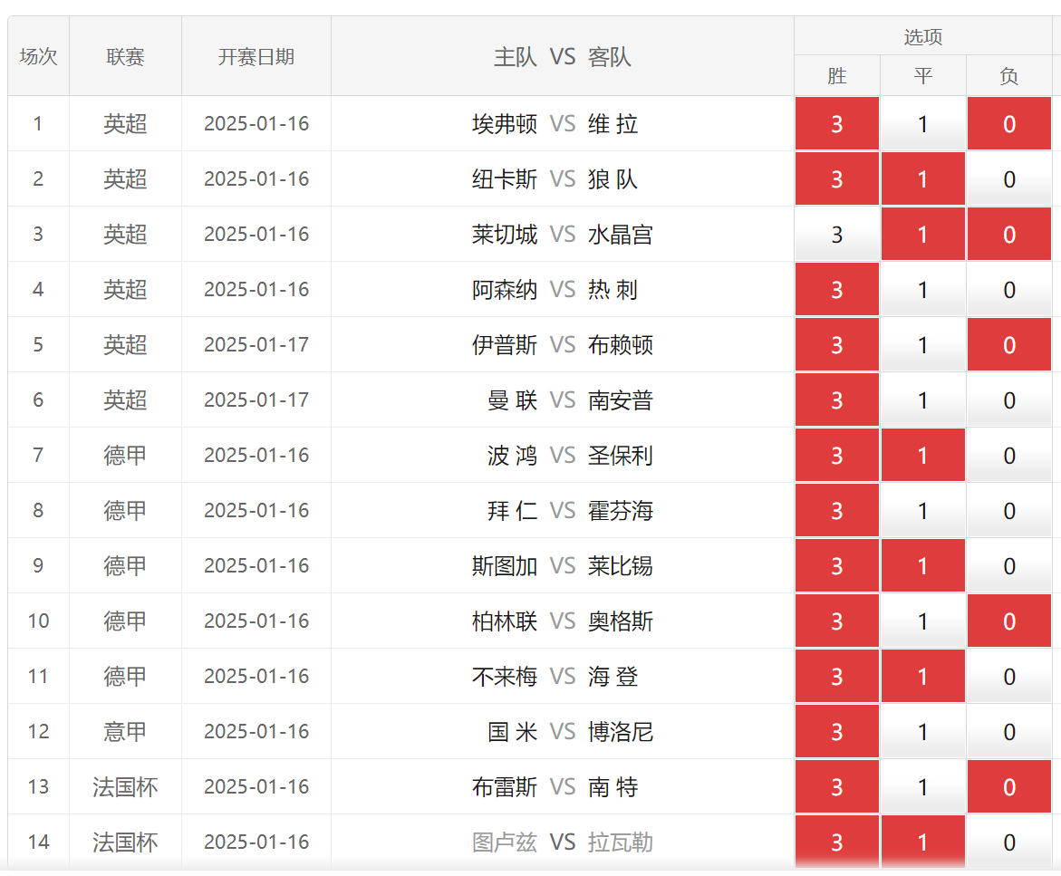This screenshot has height=876, width=1061.
Task: Click 法国杯 league cell in row 13
Action: [125, 786]
